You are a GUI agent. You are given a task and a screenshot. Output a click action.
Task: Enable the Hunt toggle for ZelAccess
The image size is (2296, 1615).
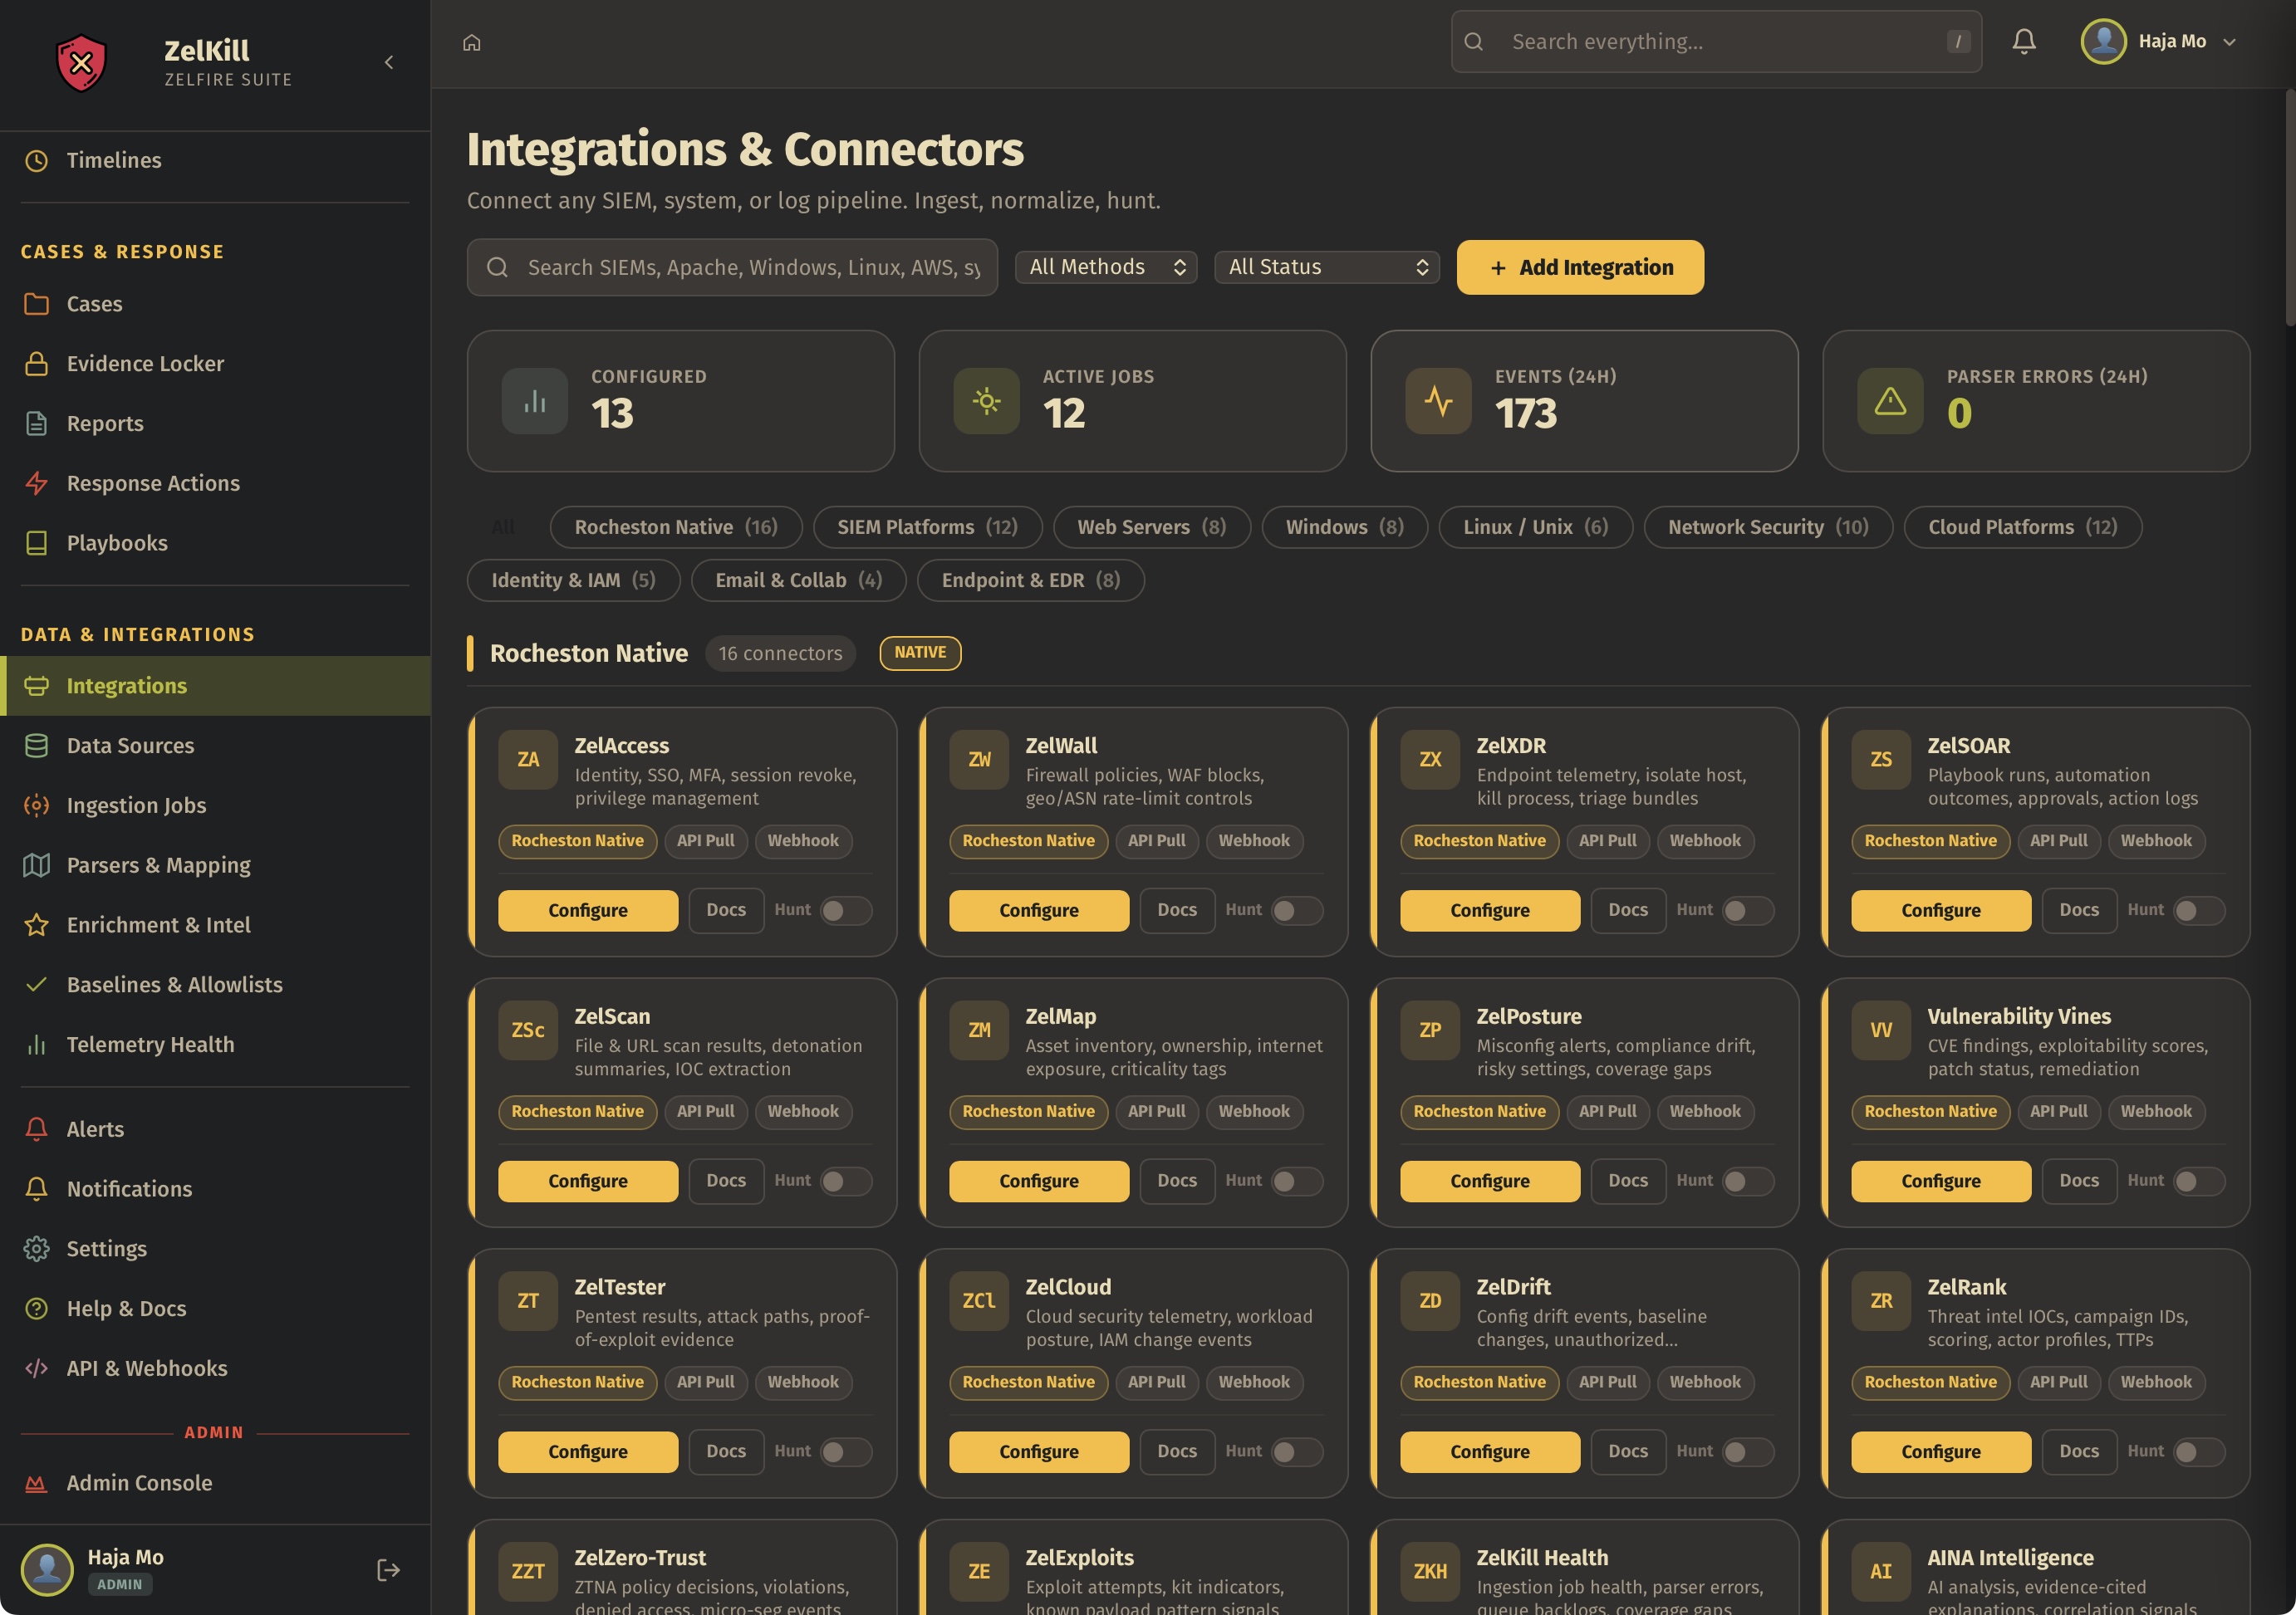pyautogui.click(x=845, y=910)
